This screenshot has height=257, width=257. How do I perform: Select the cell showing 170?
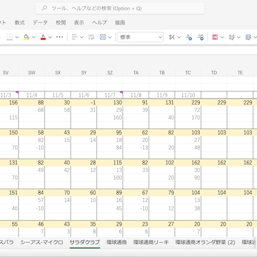[x=188, y=117]
